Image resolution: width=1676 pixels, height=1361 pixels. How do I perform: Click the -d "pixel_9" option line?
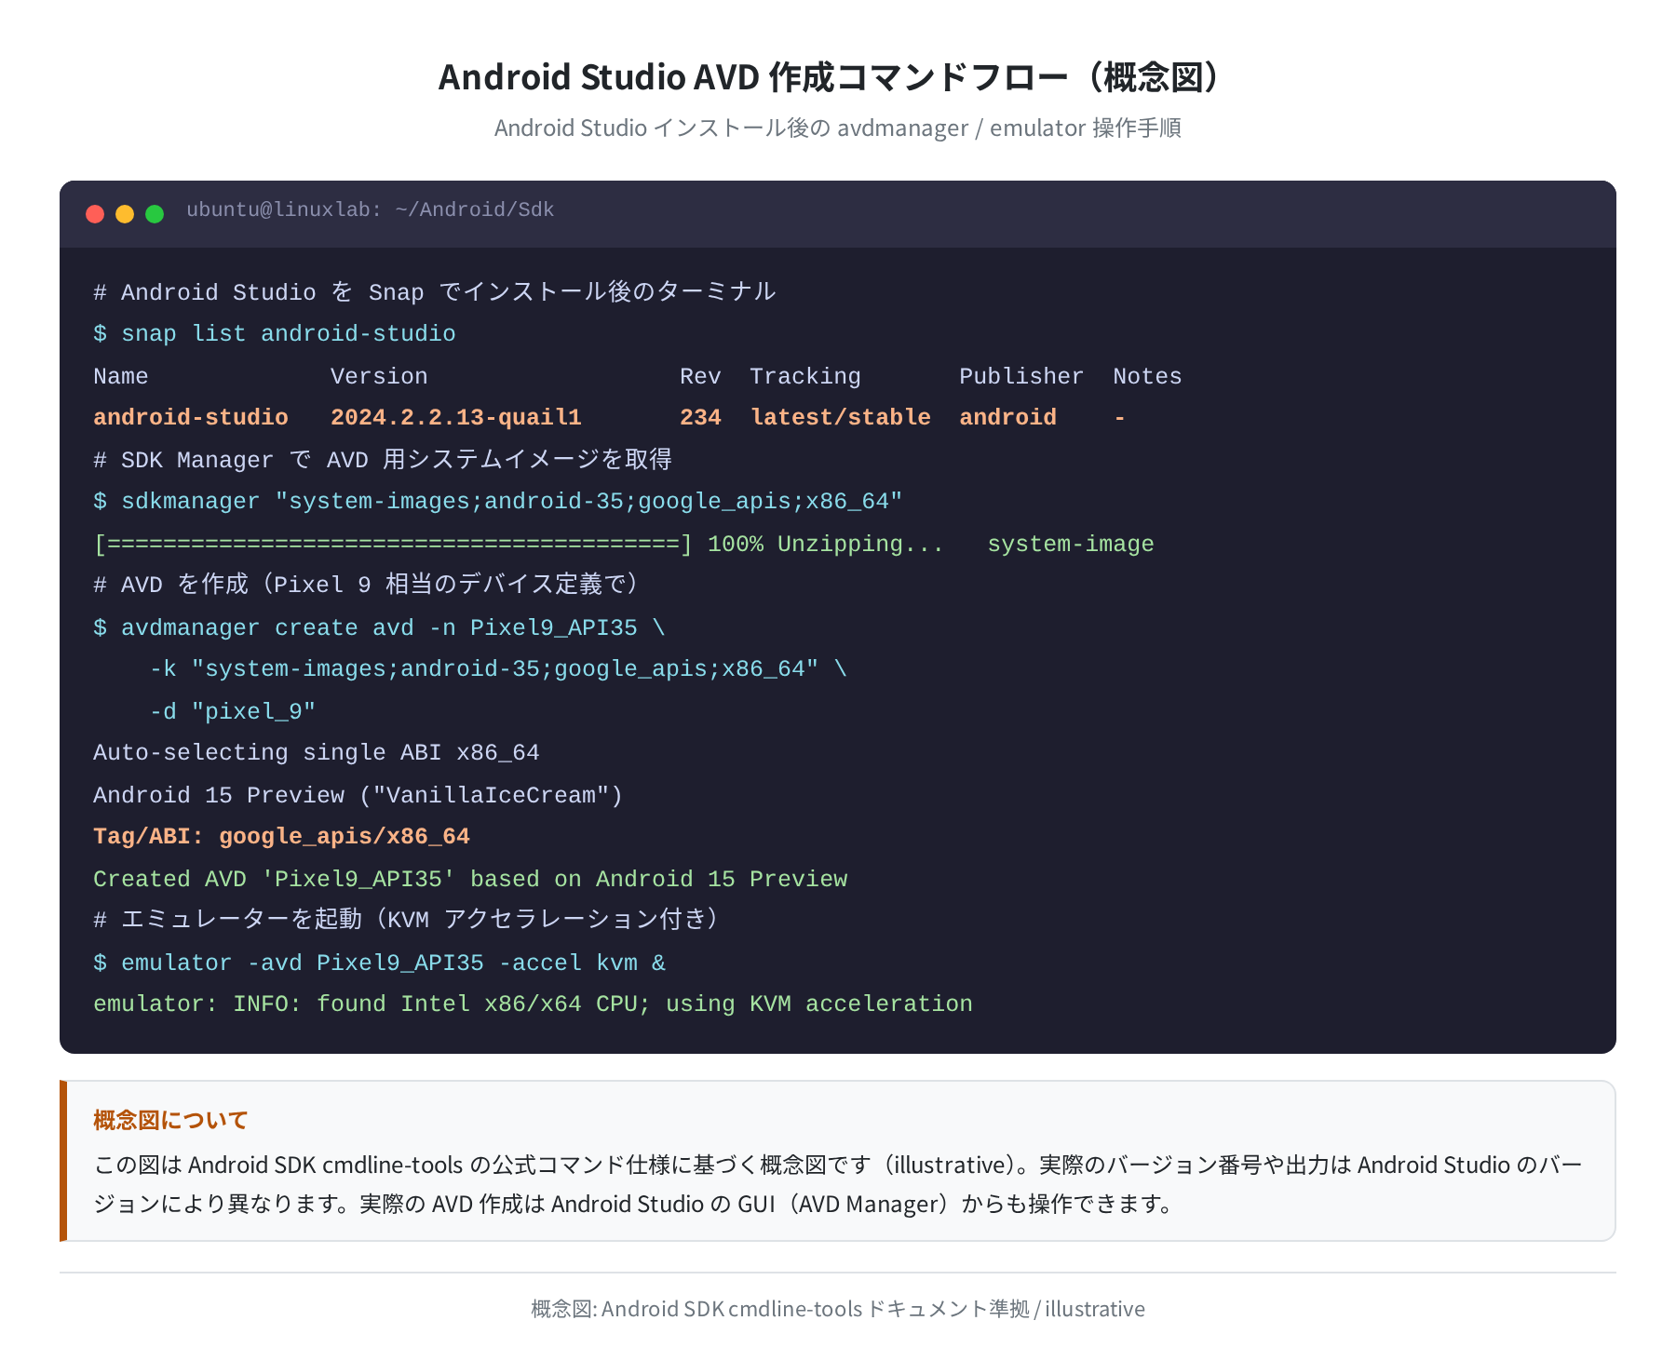pos(233,711)
